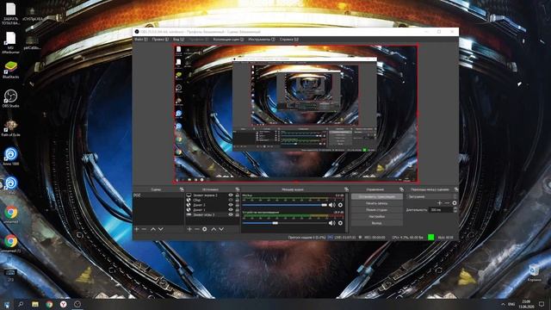Screen dimensions: 551x310
Task: Open BlueStacks desktop shortcut
Action: pyautogui.click(x=10, y=70)
